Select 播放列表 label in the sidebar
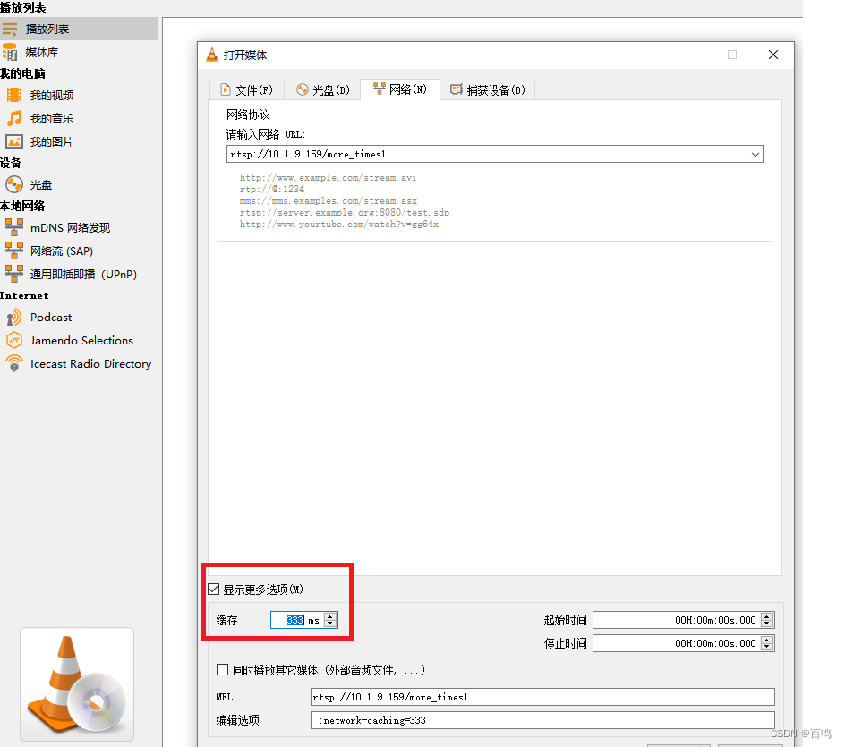The height and width of the screenshot is (747, 845). pyautogui.click(x=47, y=30)
